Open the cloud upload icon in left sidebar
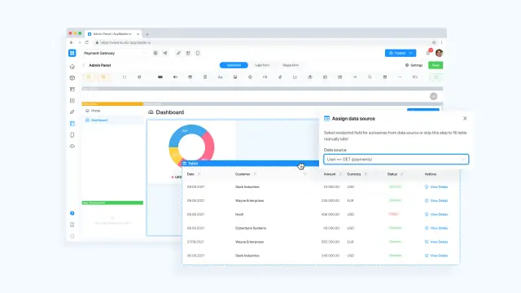Viewport: 521px width, 293px height. (72, 146)
